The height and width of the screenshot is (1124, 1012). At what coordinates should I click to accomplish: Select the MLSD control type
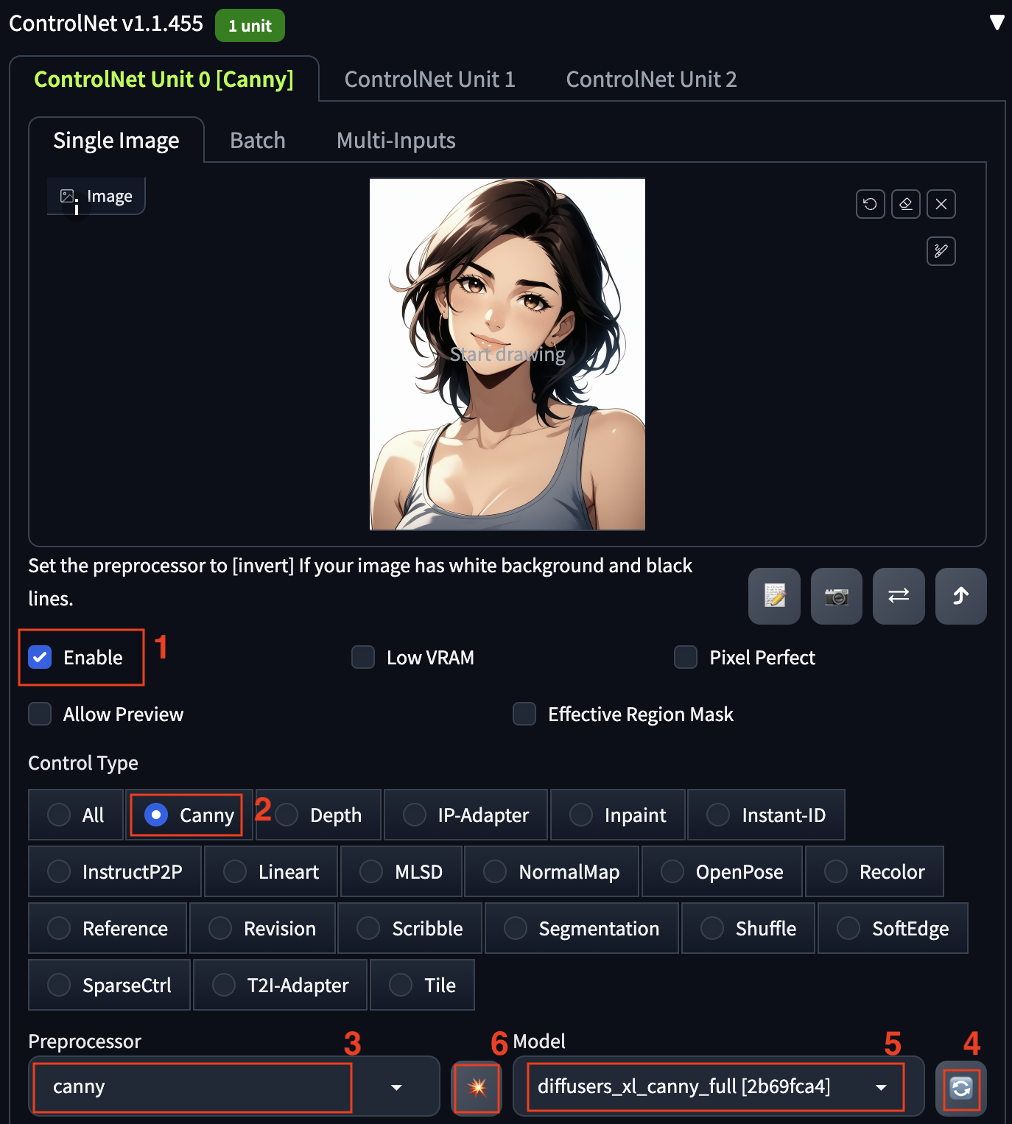[x=401, y=871]
